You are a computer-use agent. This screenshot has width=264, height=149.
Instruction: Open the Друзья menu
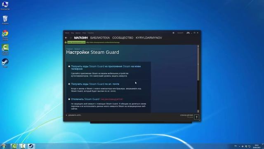coord(78,33)
